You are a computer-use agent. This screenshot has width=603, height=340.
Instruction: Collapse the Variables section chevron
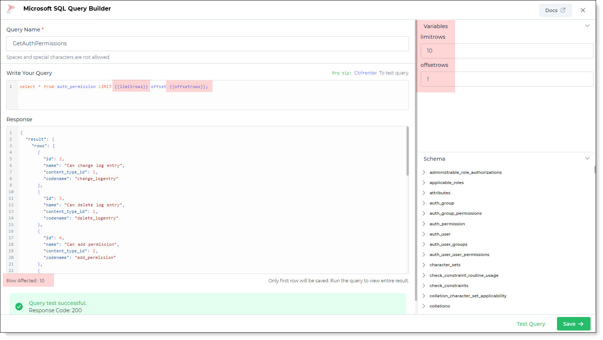click(x=587, y=26)
